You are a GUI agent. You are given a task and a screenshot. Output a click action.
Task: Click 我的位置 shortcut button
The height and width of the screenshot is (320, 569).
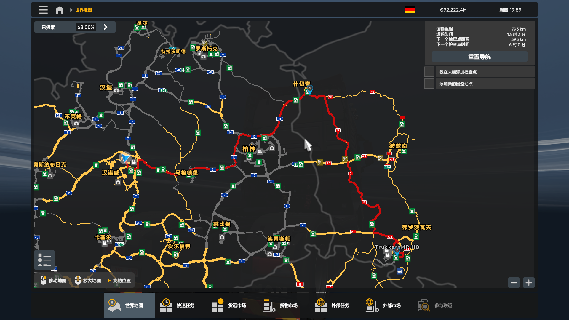coord(119,280)
